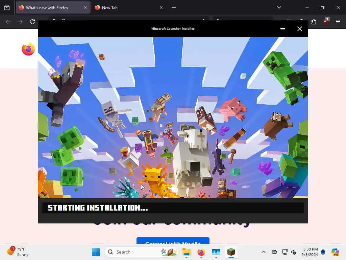The height and width of the screenshot is (260, 346).
Task: Minimize the Minecraft Launcher Installer window
Action: click(x=282, y=29)
